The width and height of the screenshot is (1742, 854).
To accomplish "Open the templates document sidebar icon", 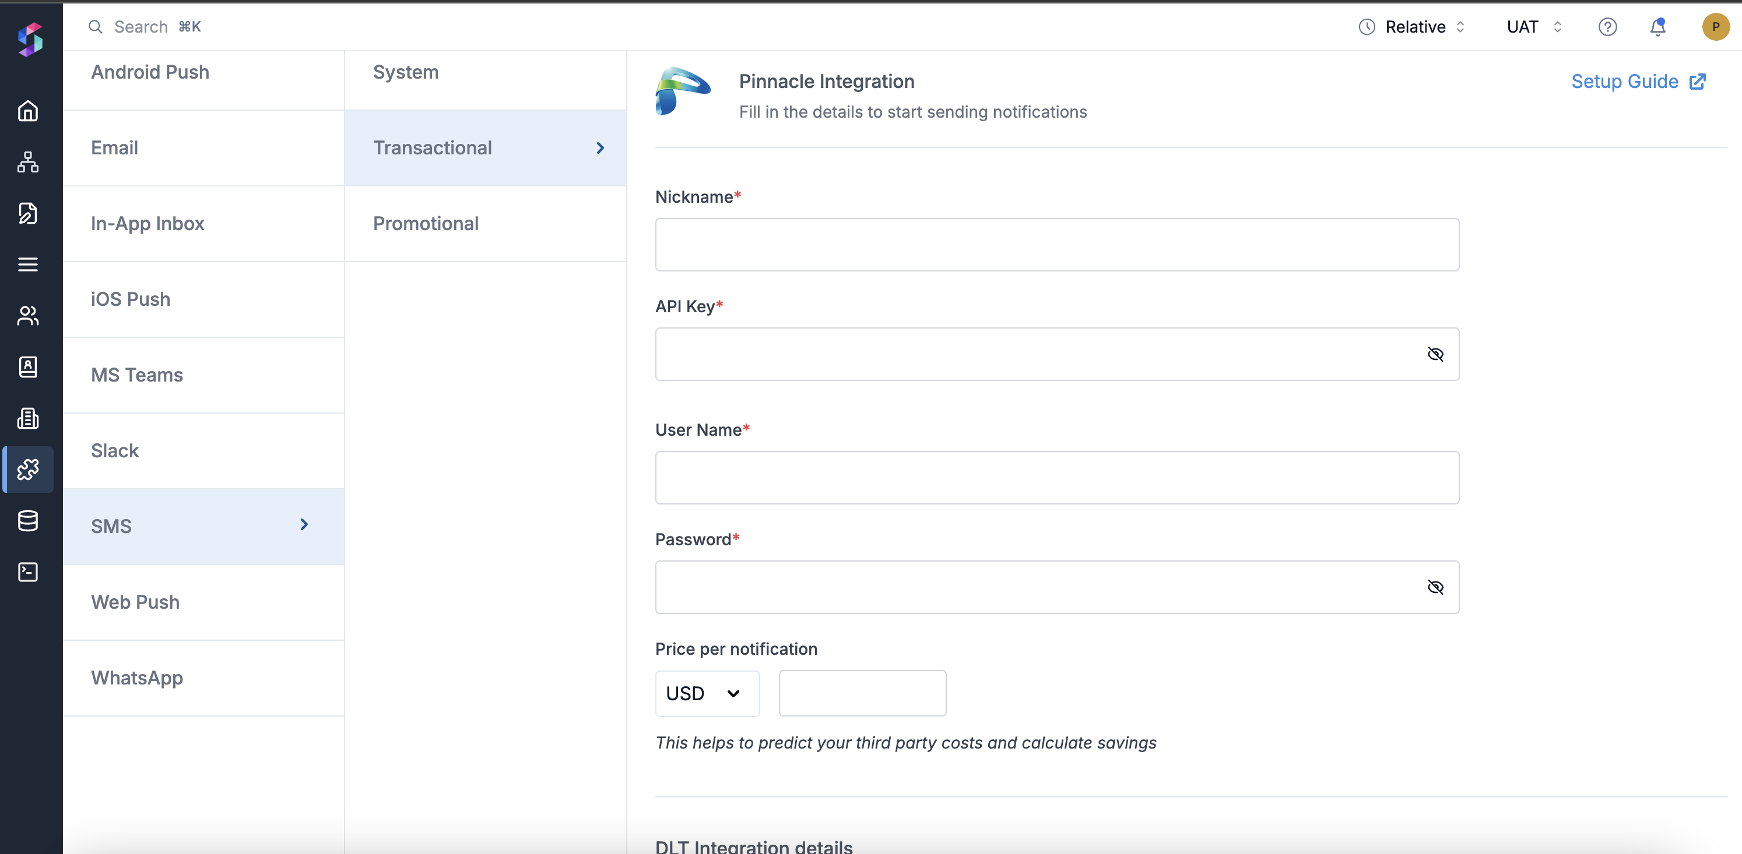I will 28,213.
